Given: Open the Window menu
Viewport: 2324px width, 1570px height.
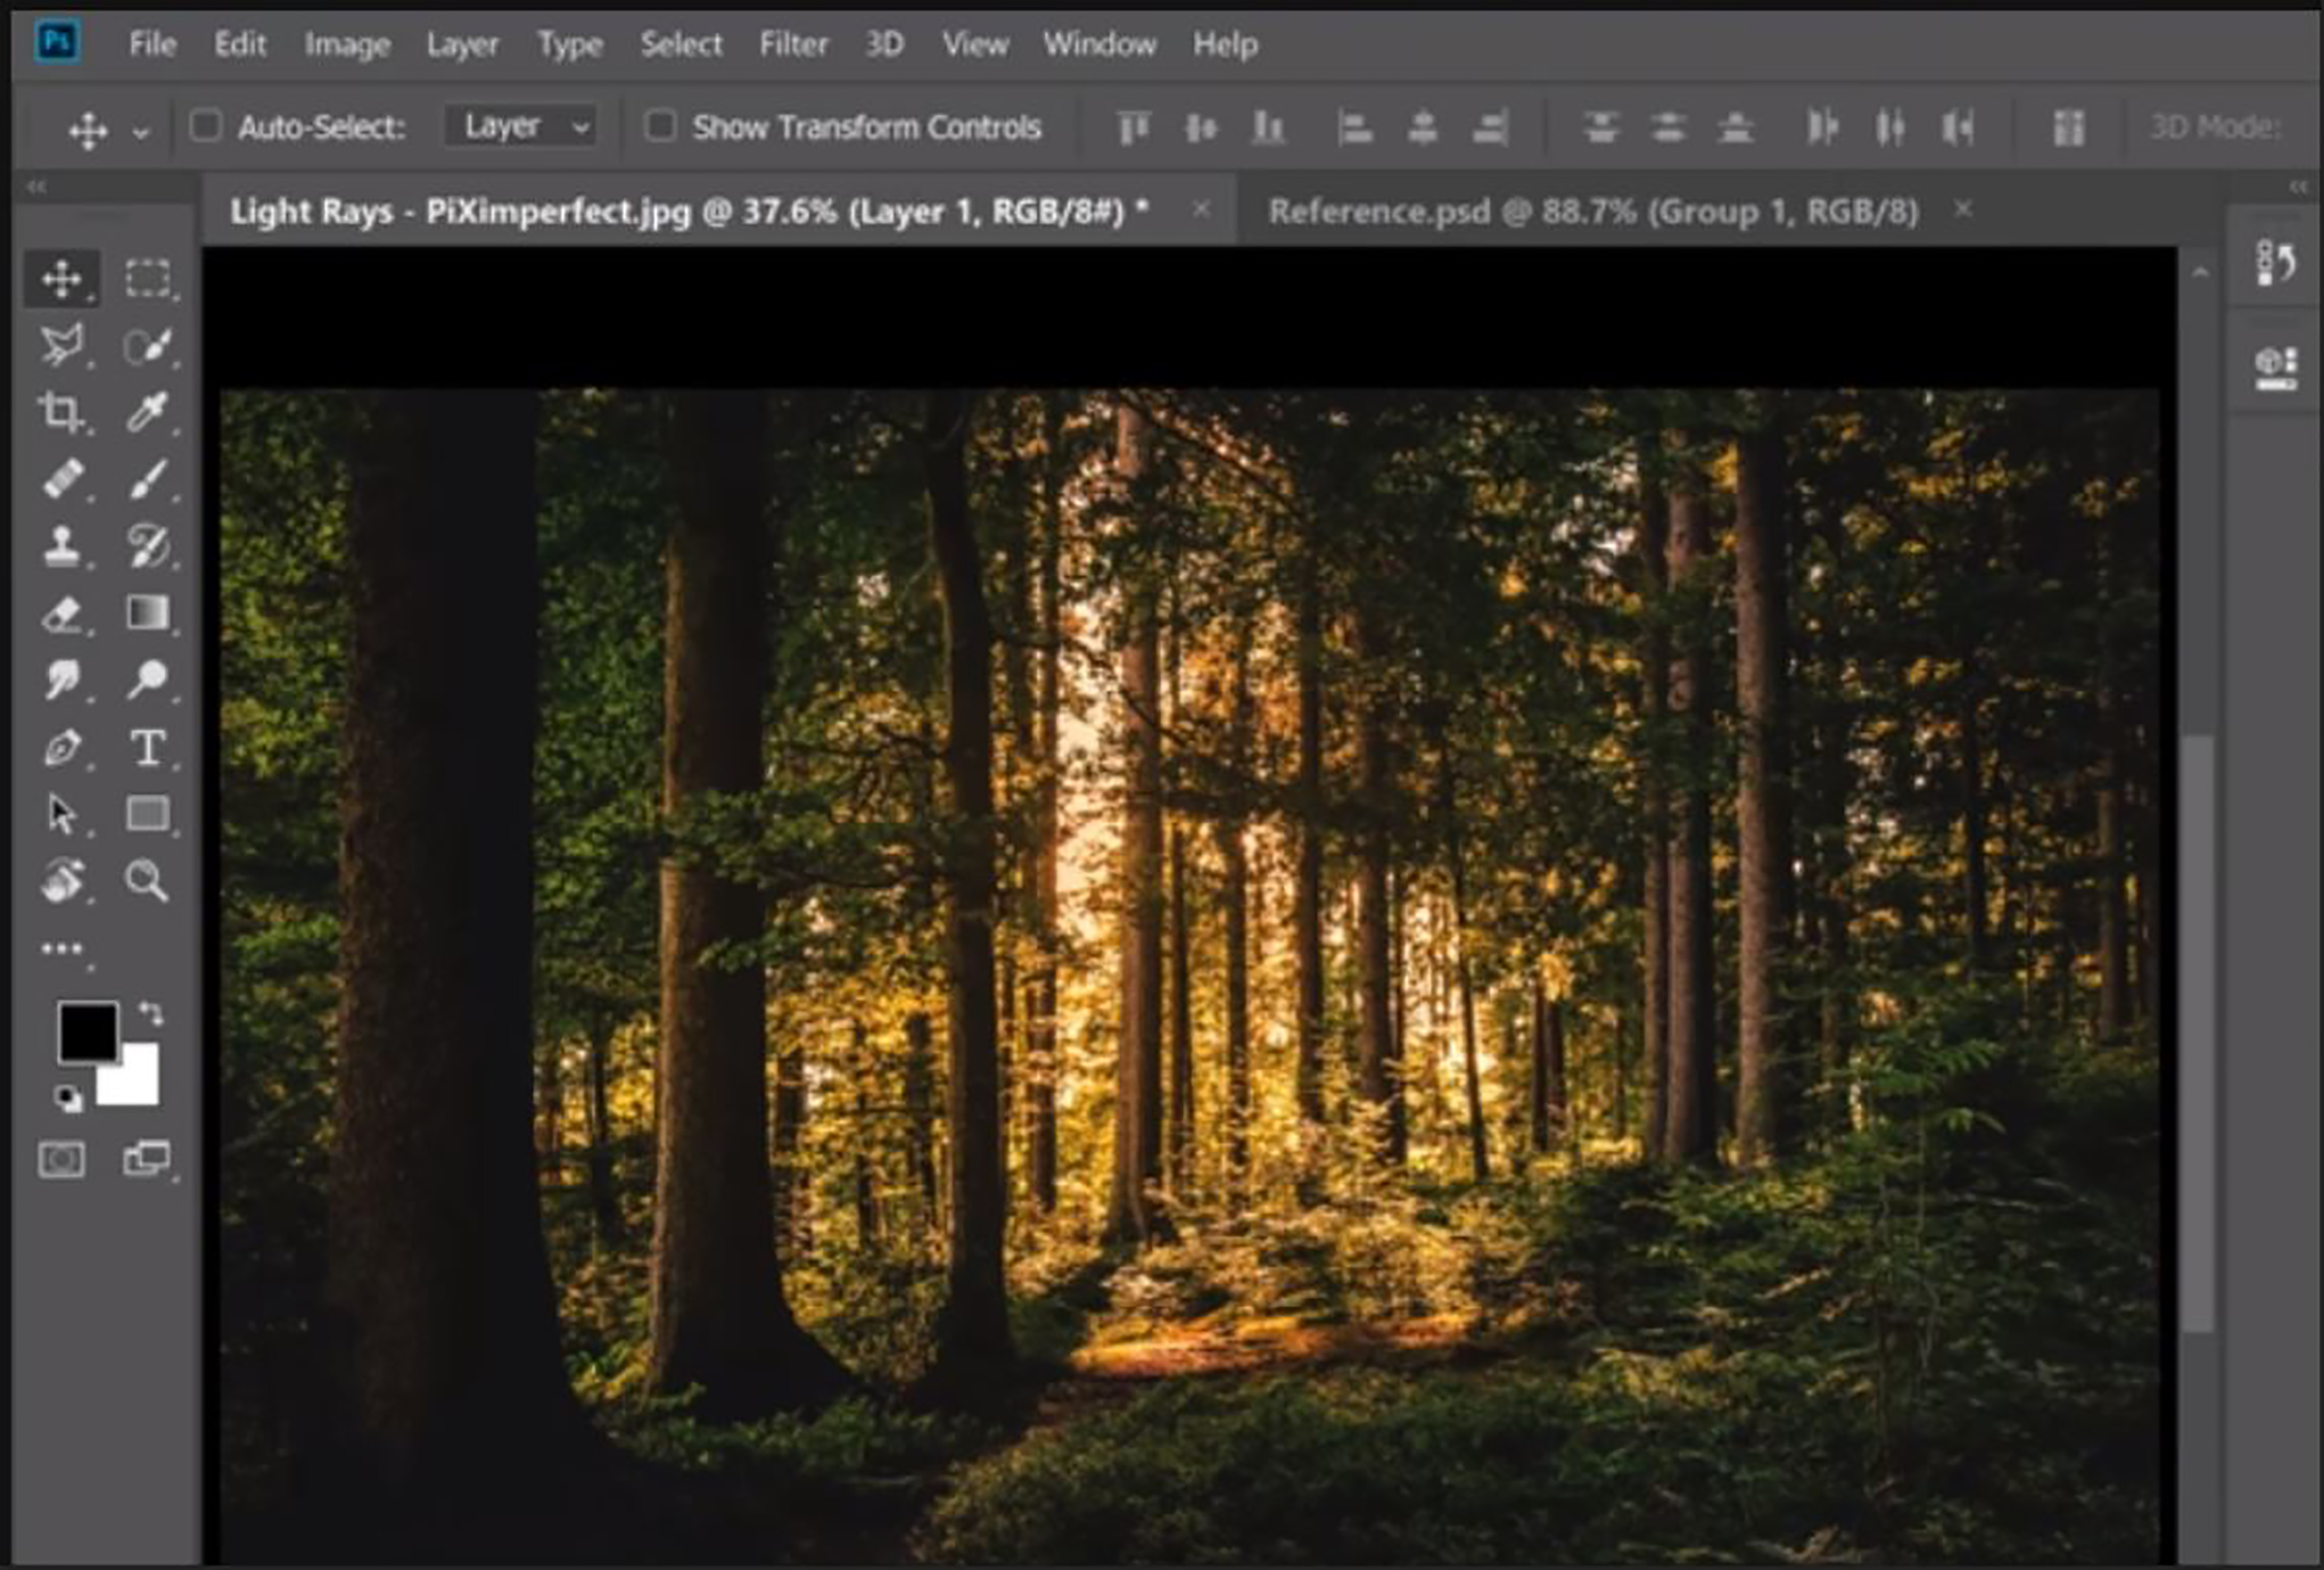Looking at the screenshot, I should tap(1100, 44).
